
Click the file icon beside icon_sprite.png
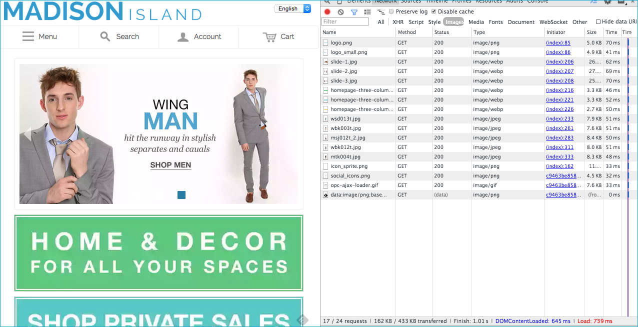325,166
